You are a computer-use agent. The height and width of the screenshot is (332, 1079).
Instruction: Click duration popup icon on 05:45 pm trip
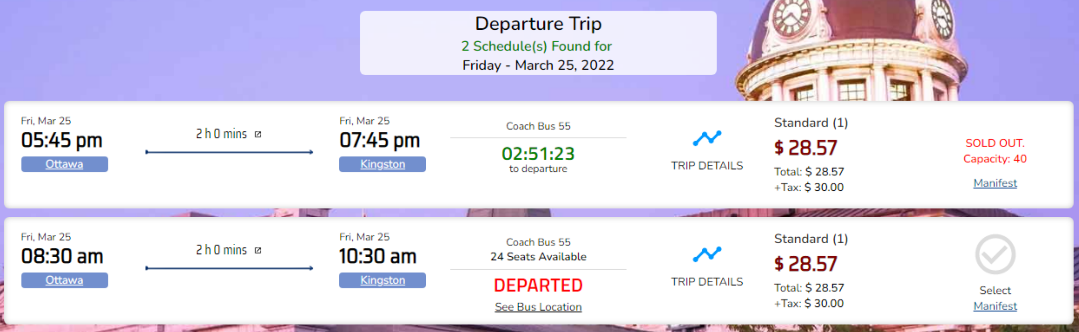tap(258, 134)
